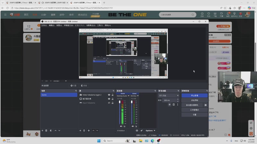Screen dimensions: 257x144
Task: Undock the audio mixer panel float icon
Action: tap(155, 91)
